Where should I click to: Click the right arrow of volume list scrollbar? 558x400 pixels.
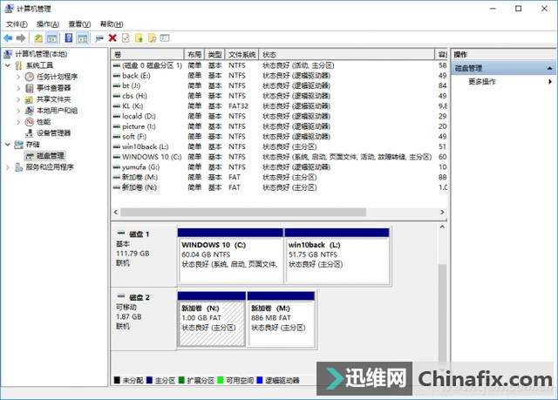tap(442, 212)
